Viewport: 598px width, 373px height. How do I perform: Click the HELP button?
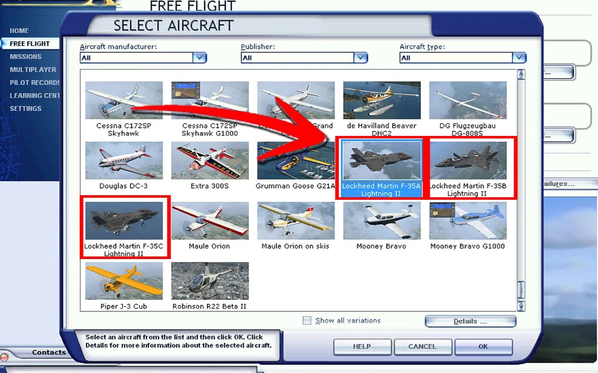[362, 346]
